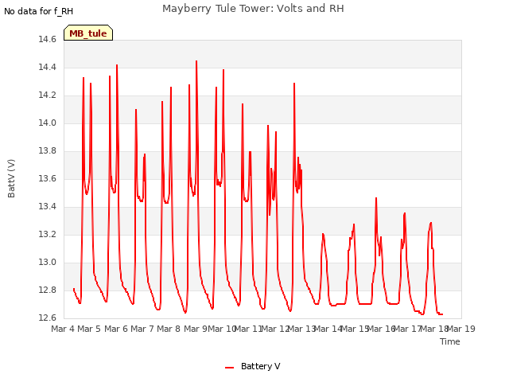Click the 'No data for f_RH' message
The image size is (509, 382).
(x=39, y=11)
